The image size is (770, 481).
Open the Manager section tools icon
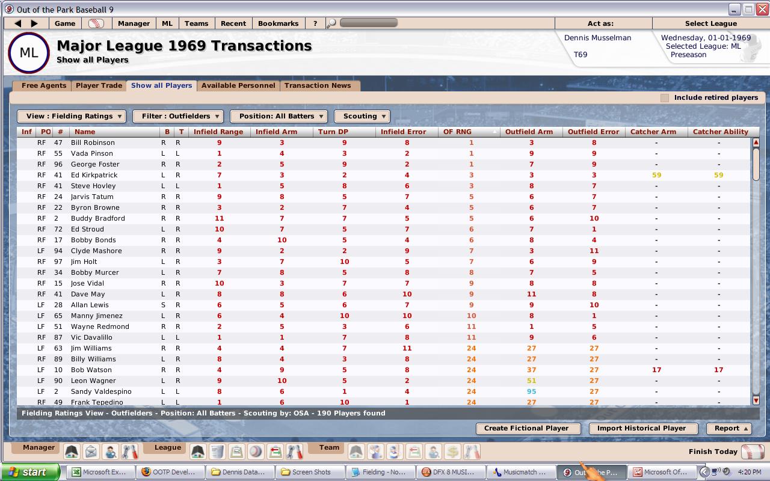pyautogui.click(x=129, y=452)
